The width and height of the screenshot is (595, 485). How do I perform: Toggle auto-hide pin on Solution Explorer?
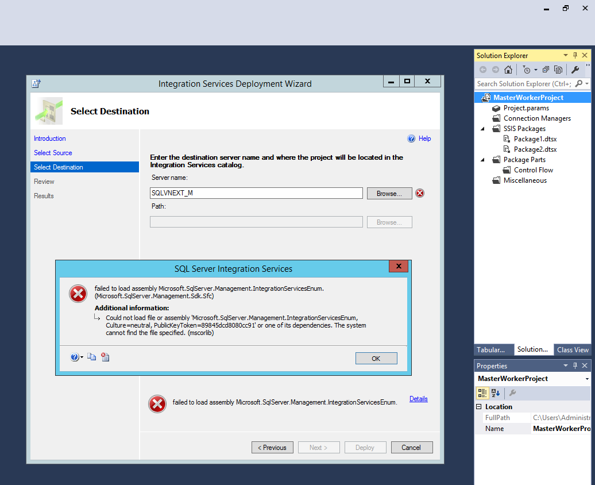pyautogui.click(x=575, y=55)
